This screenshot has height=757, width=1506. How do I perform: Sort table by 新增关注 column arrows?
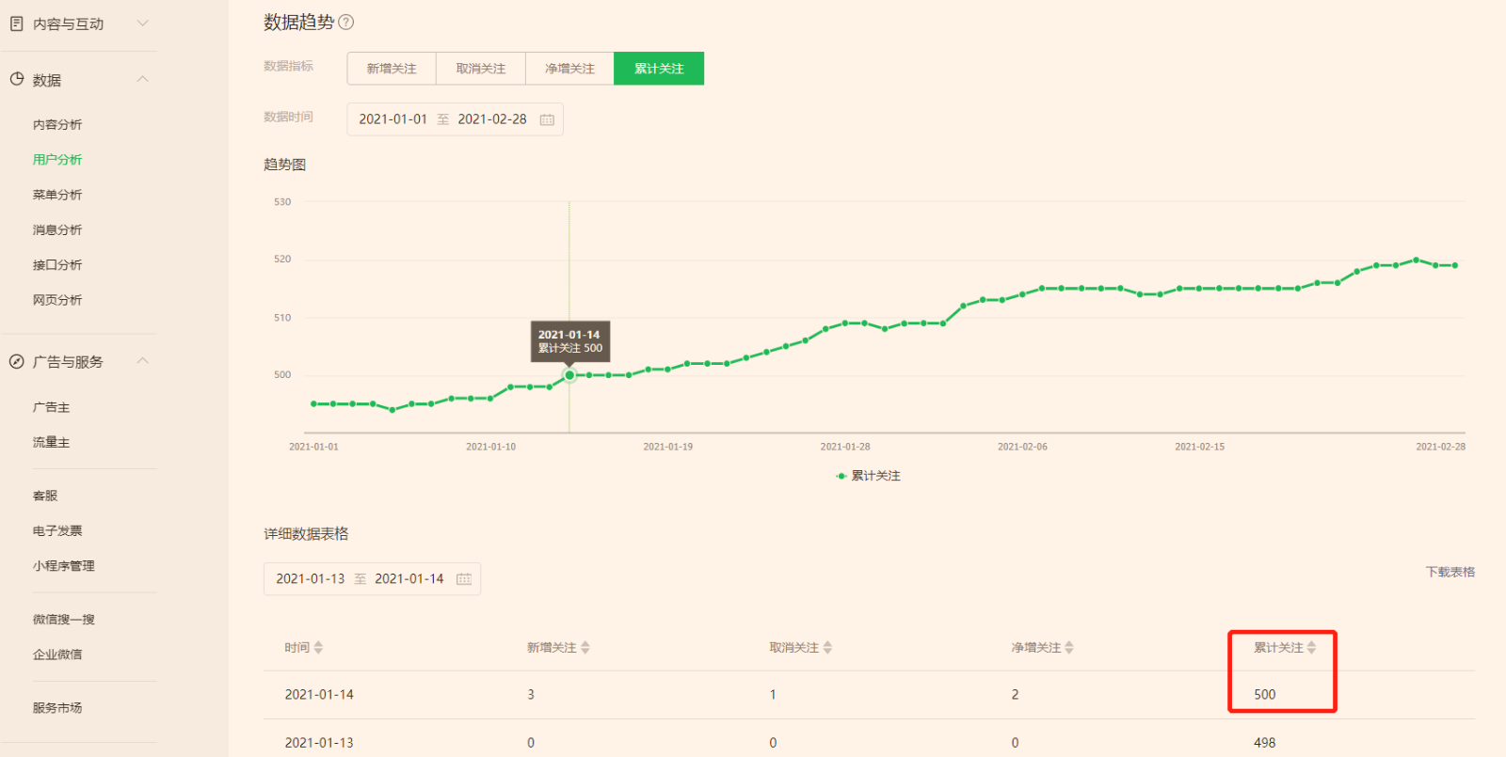coord(585,648)
